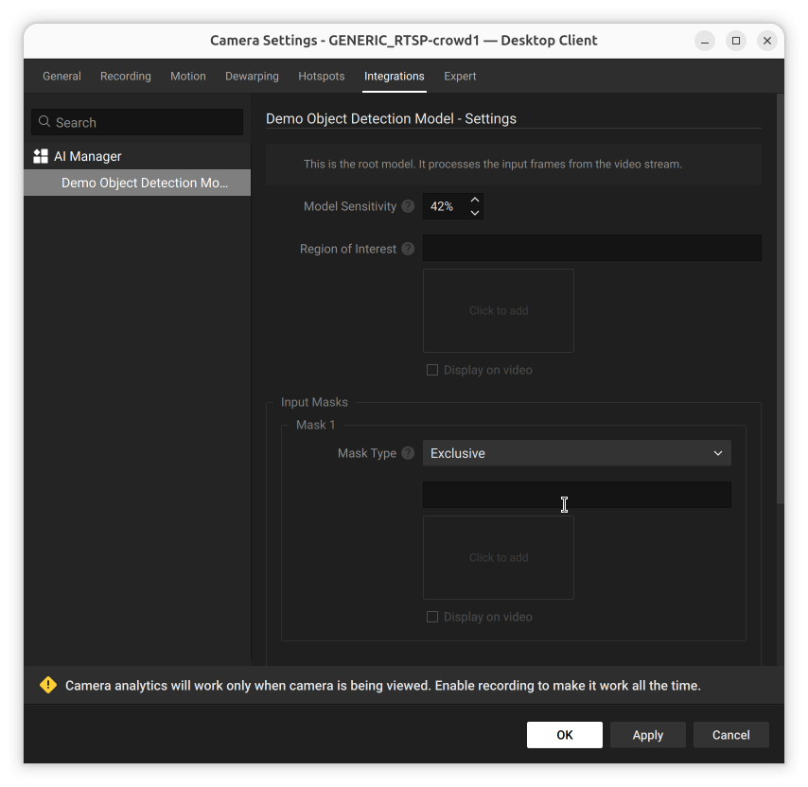Open the Motion tab
The height and width of the screenshot is (787, 808).
188,77
